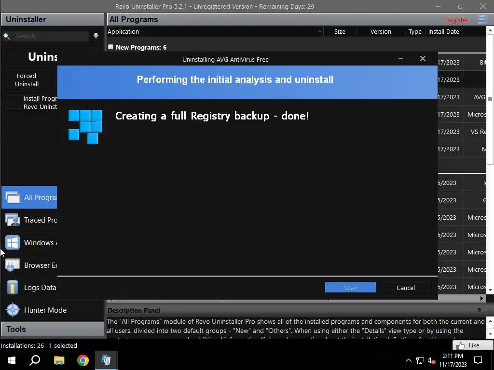Screen dimensions: 494x370
Task: Select the Hunter Mode label
Action: pos(45,310)
